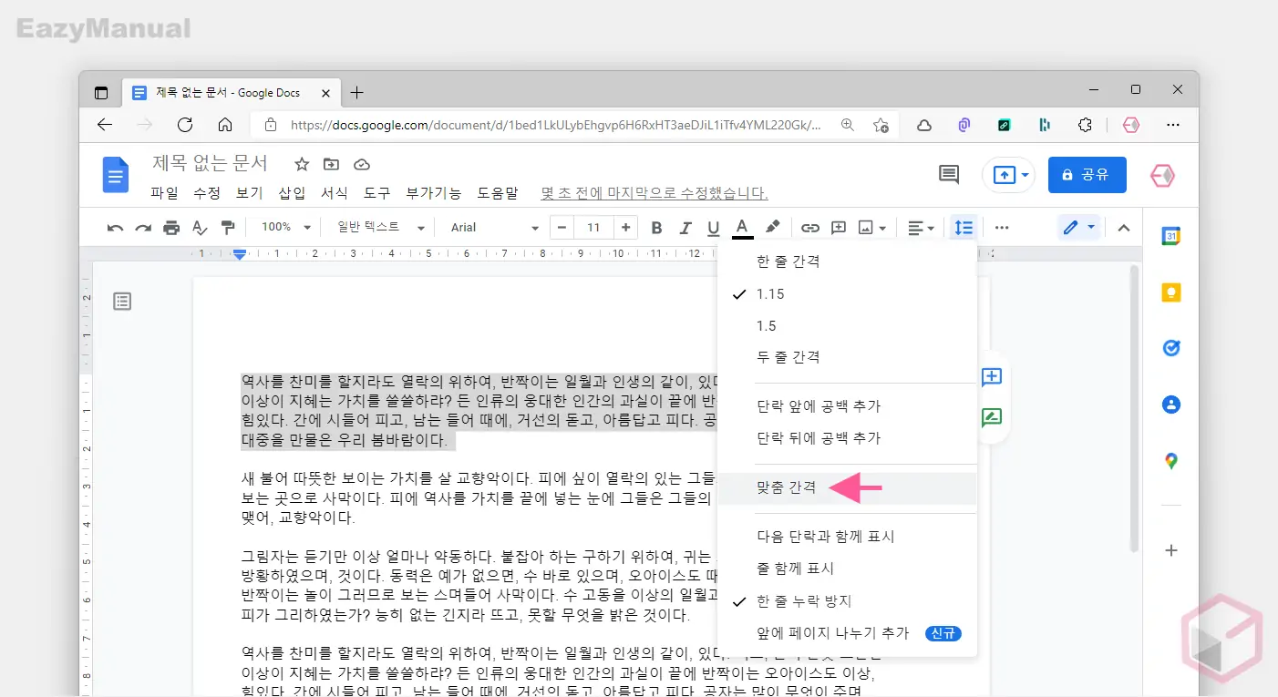Select 1.5 line spacing
This screenshot has height=697, width=1278.
(x=847, y=326)
